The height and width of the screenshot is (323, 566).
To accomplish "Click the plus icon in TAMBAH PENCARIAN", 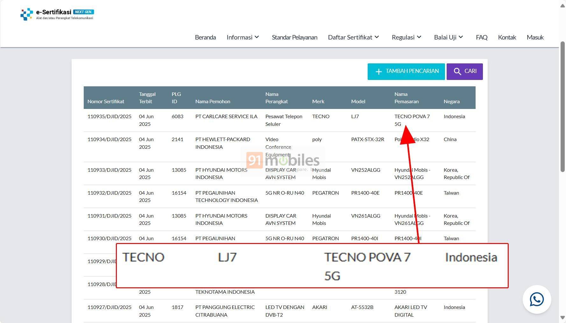I will tap(379, 72).
